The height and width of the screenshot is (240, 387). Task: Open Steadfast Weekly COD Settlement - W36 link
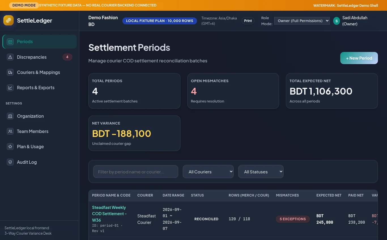109,214
